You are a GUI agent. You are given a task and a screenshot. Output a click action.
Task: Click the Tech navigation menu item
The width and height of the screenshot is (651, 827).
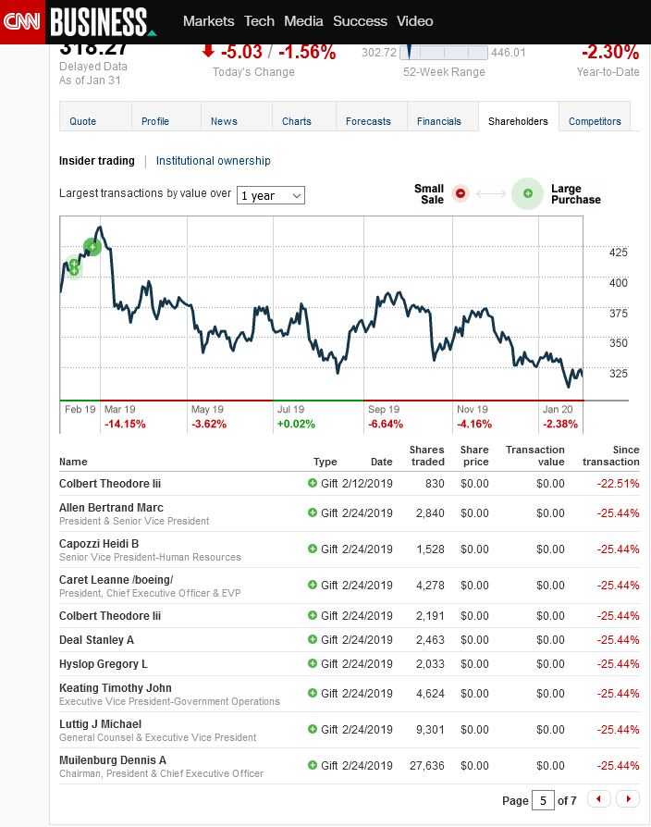point(259,21)
